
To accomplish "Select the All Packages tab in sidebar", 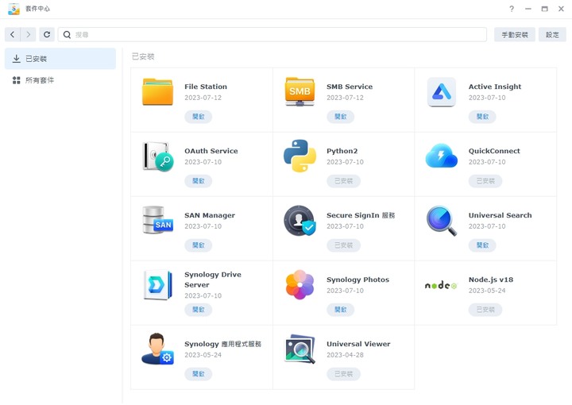I will [x=60, y=80].
